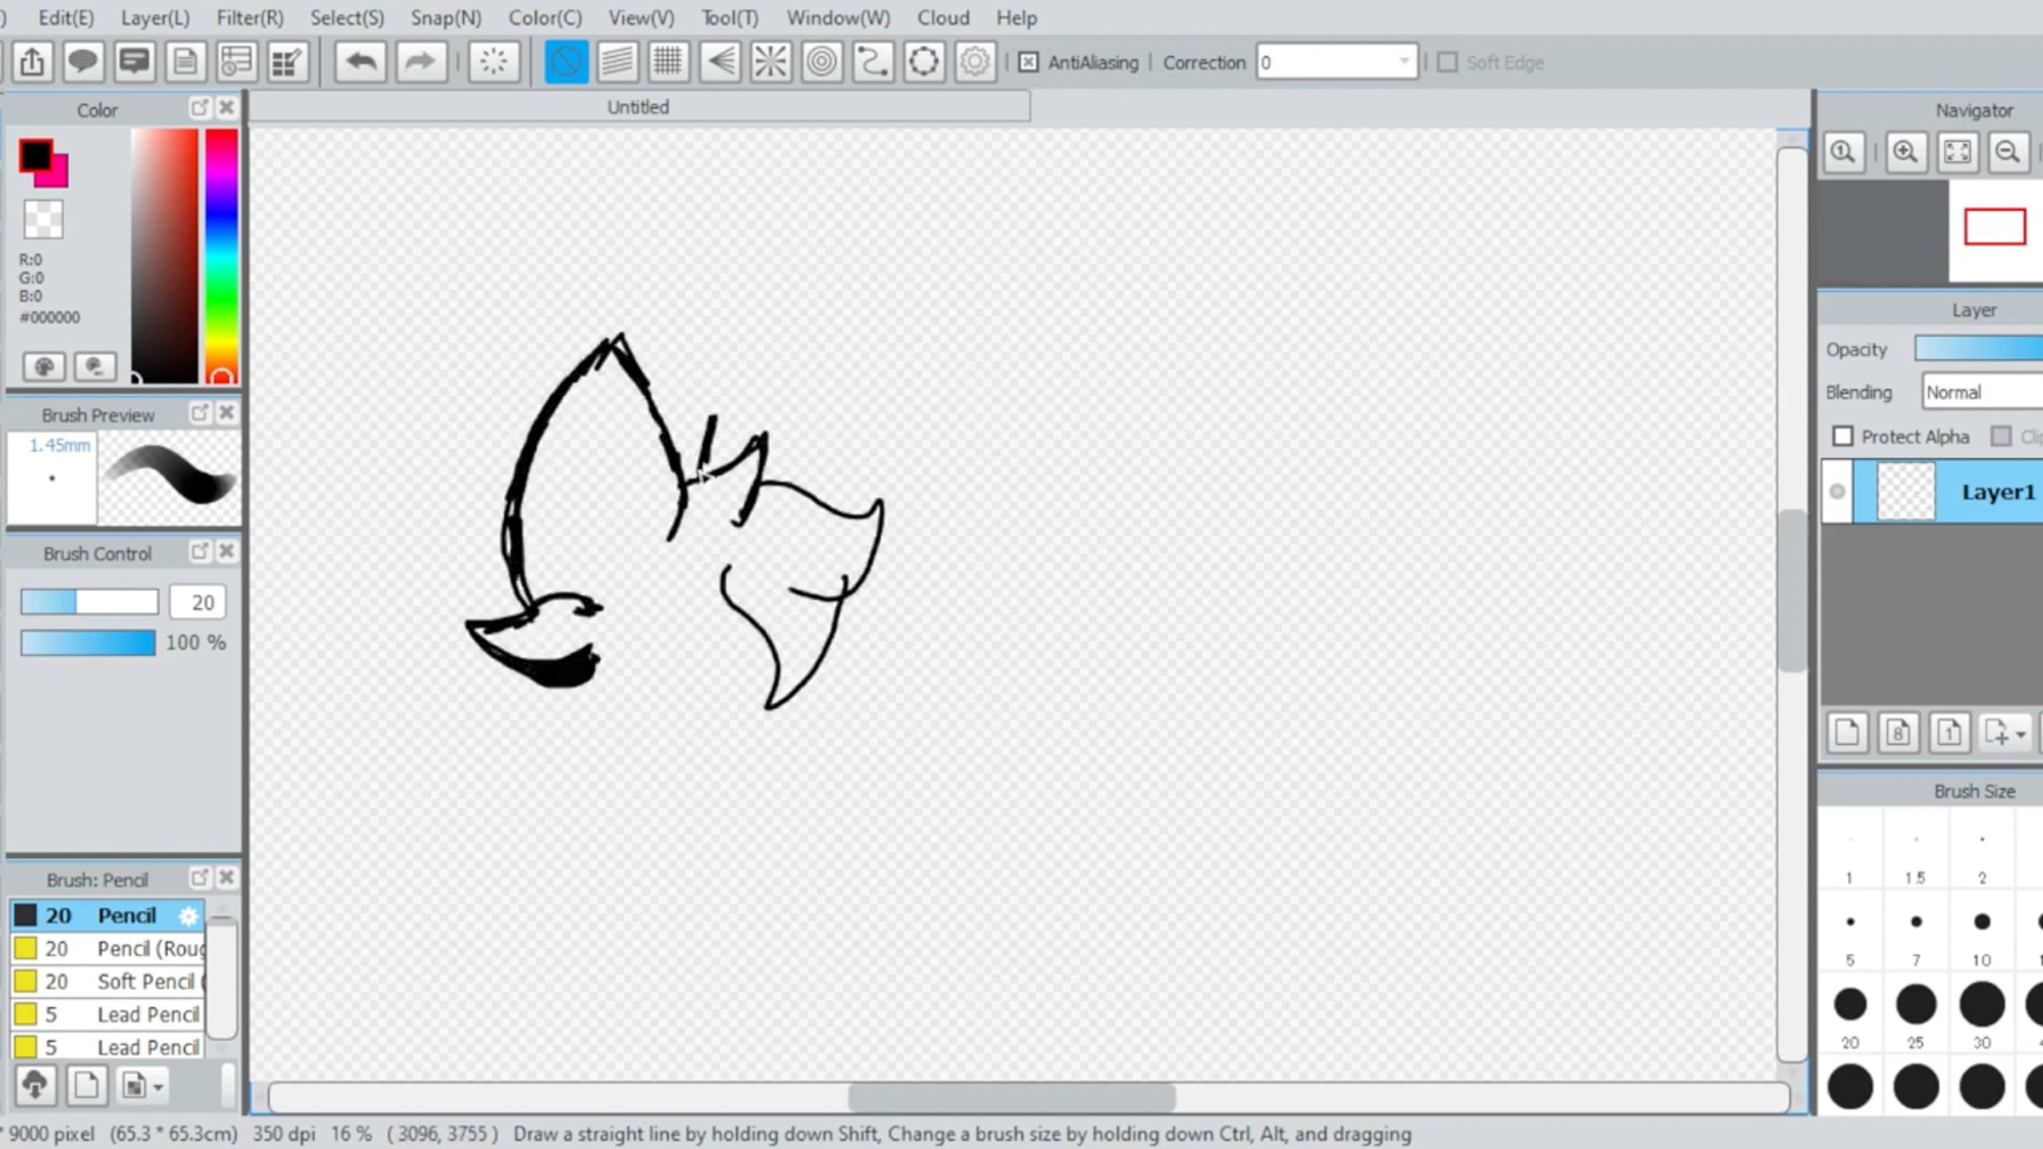Click zoom in magnifier in Navigator

tap(1905, 152)
